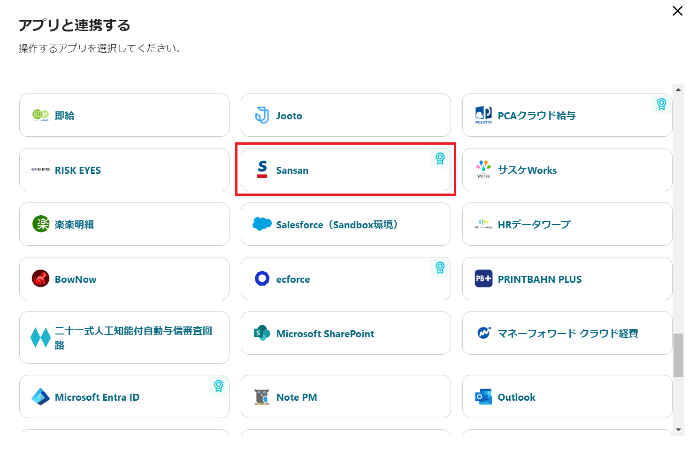Click the Salesforce cloud logo icon
This screenshot has width=689, height=451.
pyautogui.click(x=262, y=224)
